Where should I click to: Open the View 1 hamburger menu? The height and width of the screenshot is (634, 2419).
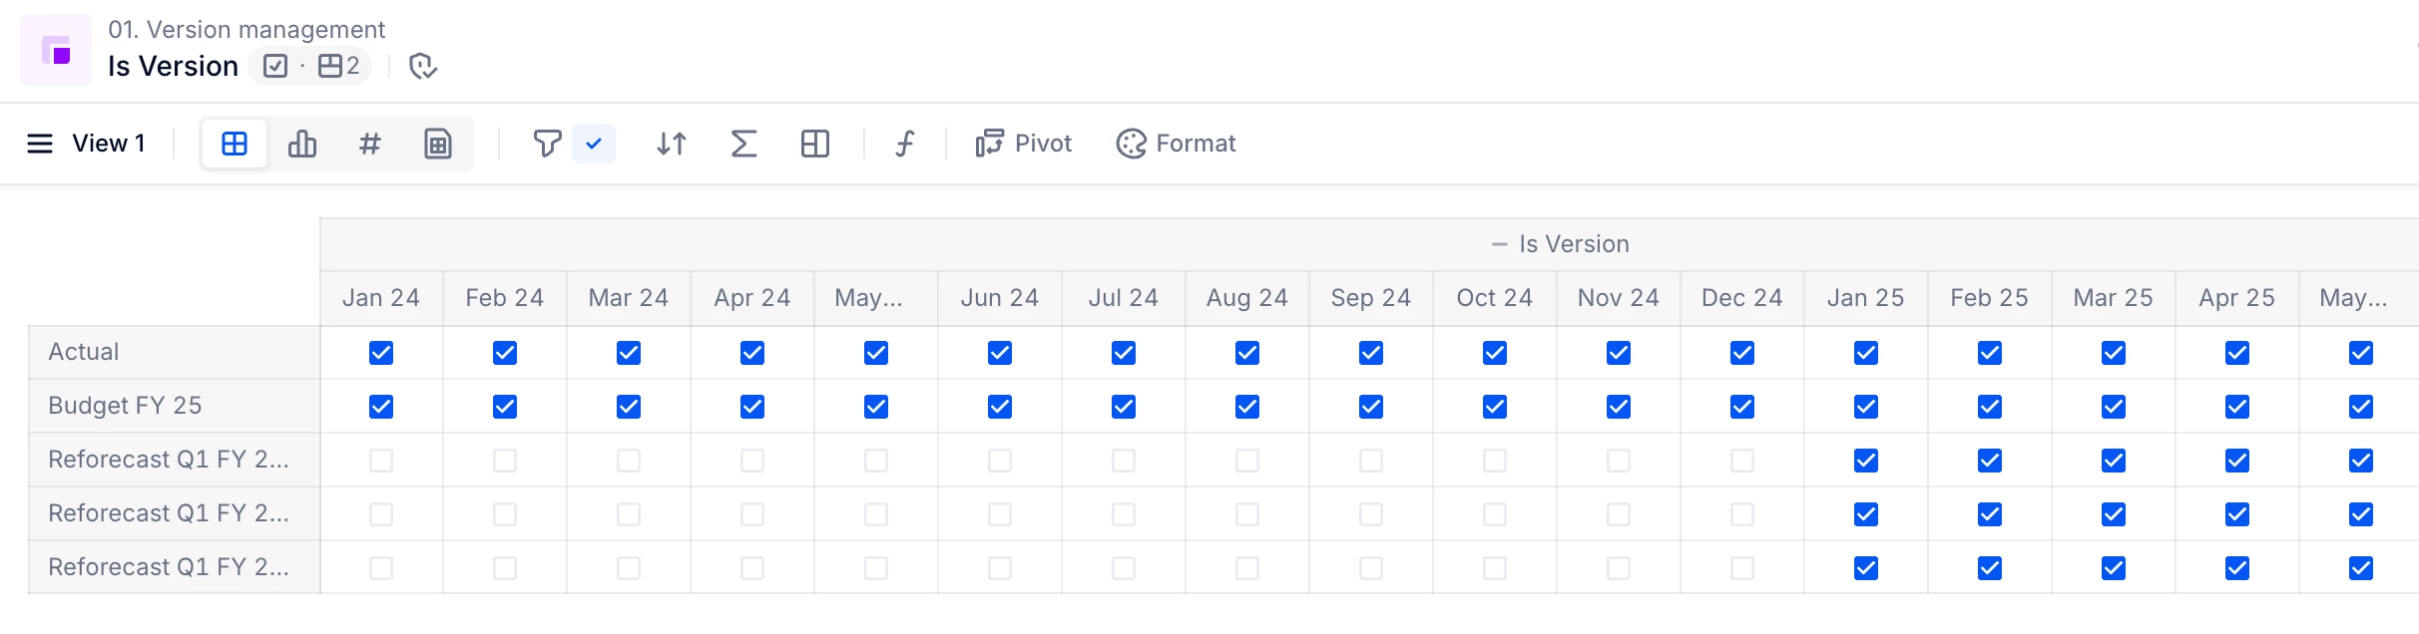tap(40, 144)
